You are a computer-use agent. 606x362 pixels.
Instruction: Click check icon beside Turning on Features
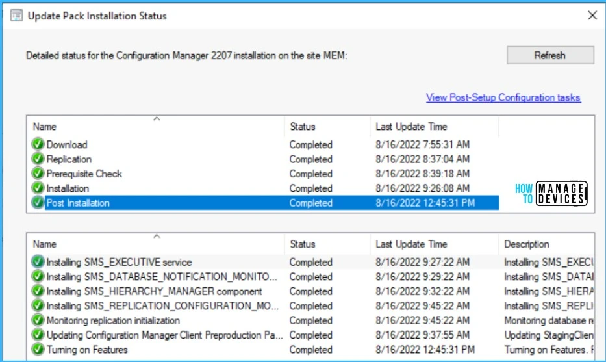pos(38,349)
